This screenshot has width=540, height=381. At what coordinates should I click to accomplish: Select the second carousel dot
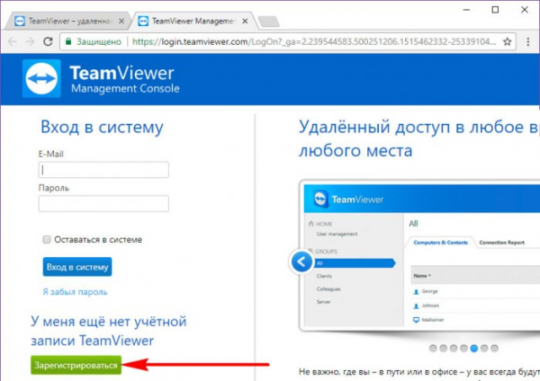click(x=444, y=349)
